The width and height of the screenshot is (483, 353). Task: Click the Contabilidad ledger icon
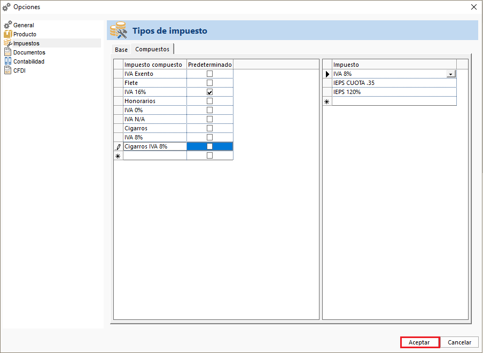[7, 61]
